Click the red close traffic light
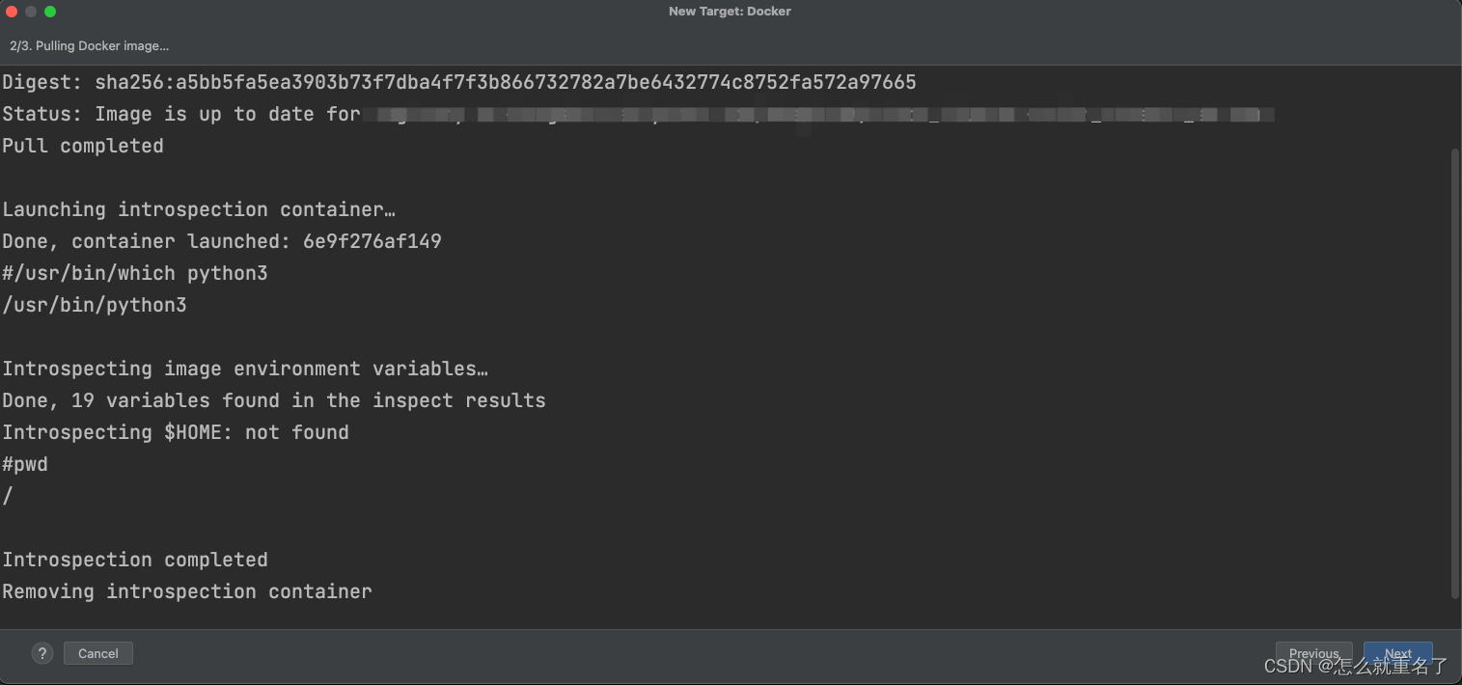1462x685 pixels. point(13,12)
